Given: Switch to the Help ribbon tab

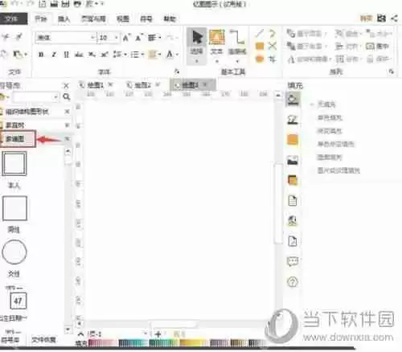Looking at the screenshot, I should coord(170,18).
